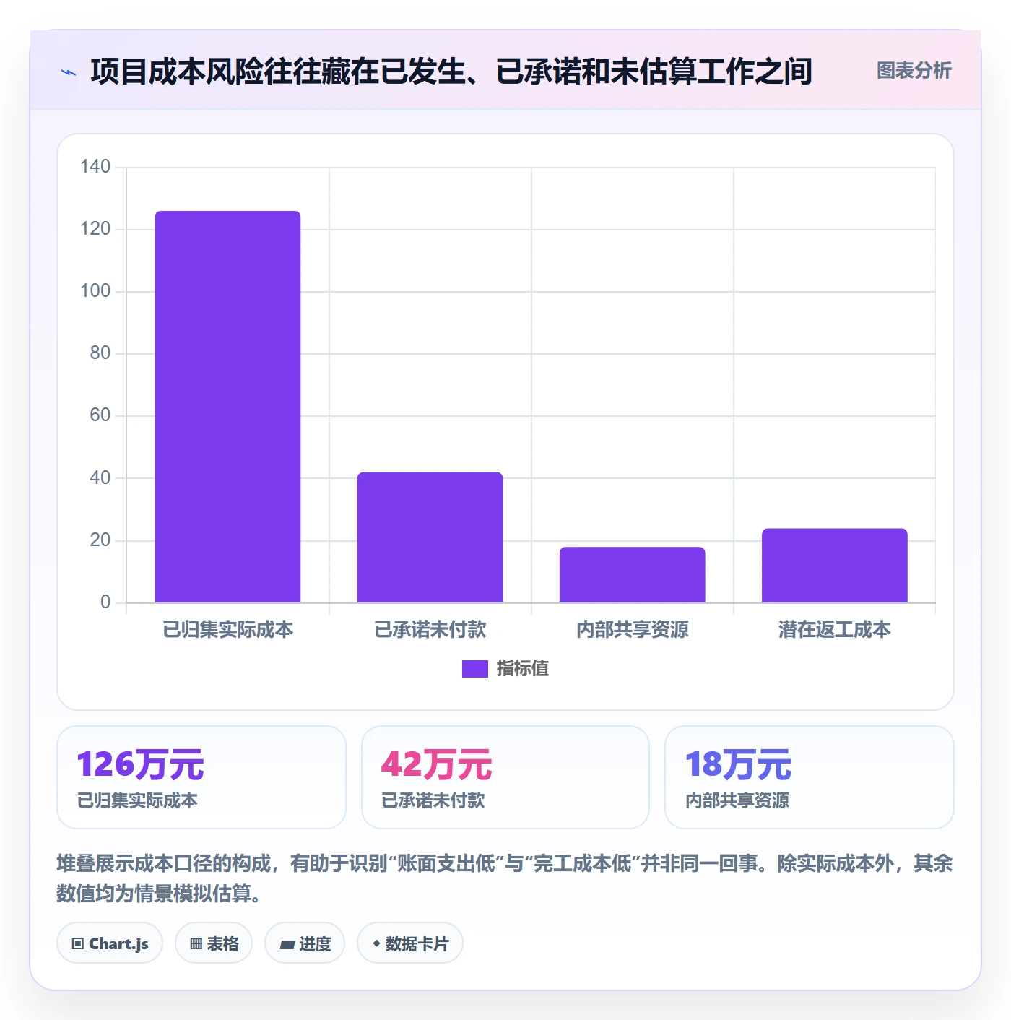Toggle the 指标值 legend color swatch

[x=475, y=669]
